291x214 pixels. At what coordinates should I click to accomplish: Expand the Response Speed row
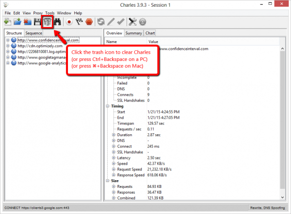coord(113,175)
